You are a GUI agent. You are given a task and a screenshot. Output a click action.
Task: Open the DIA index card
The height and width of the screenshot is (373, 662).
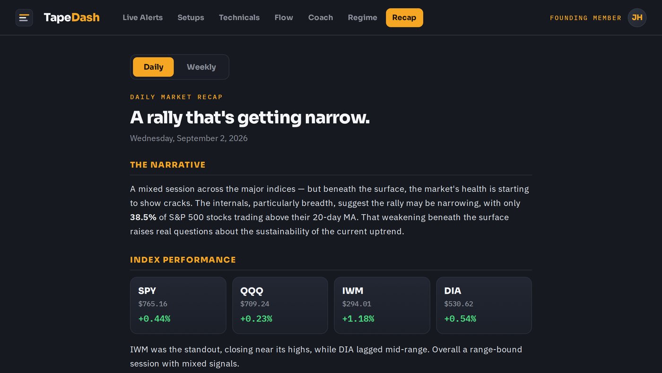click(x=484, y=305)
